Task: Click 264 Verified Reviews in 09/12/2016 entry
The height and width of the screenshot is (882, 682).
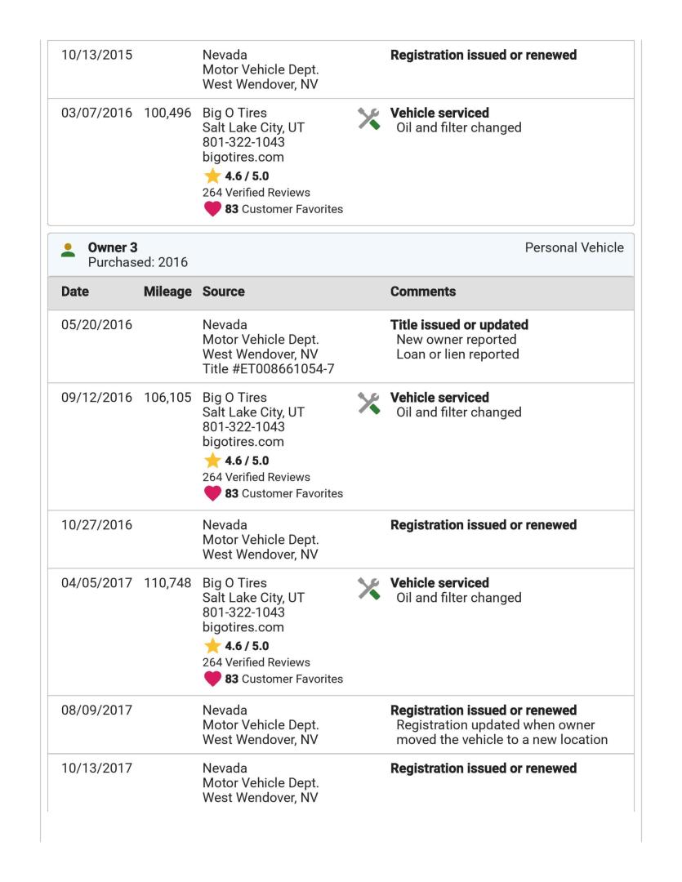Action: point(256,477)
